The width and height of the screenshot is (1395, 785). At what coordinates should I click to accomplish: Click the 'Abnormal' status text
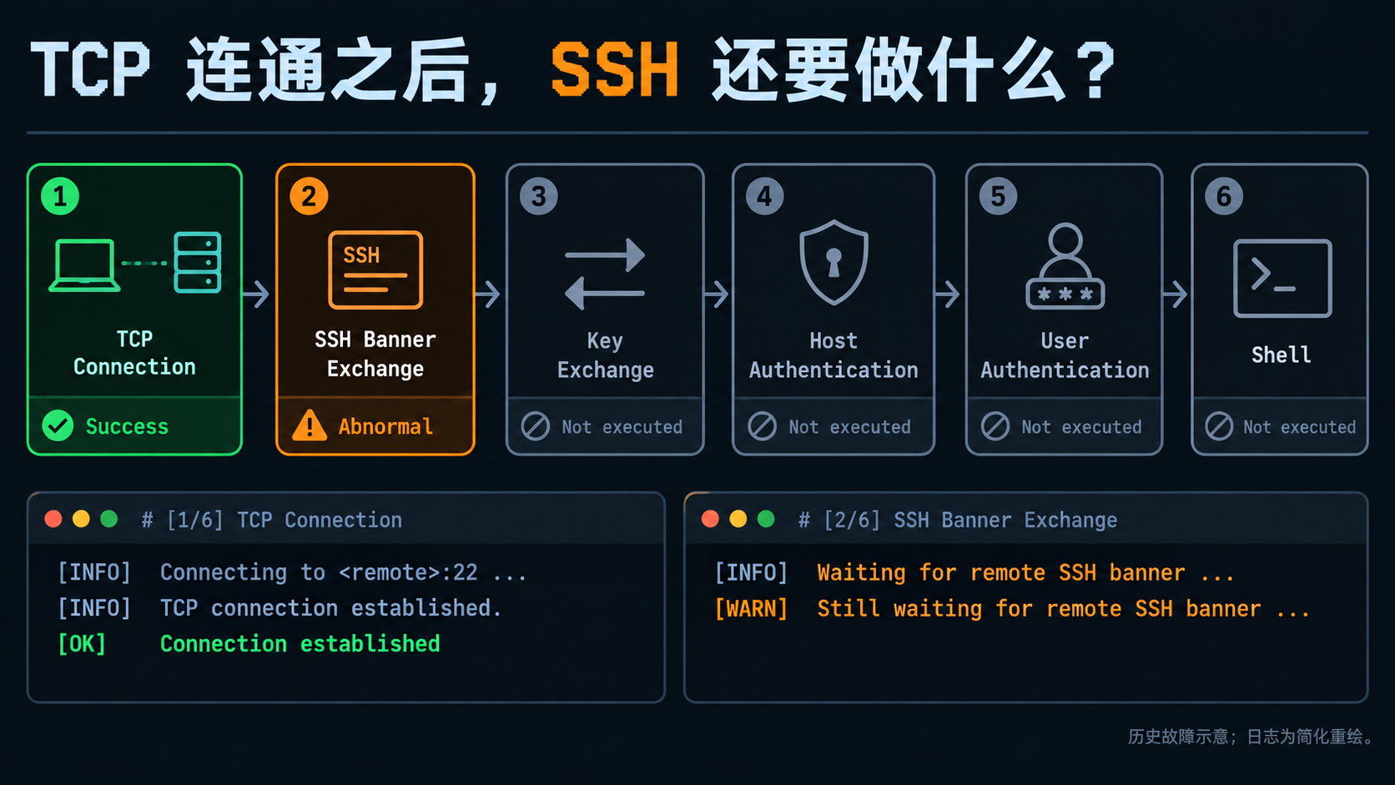[x=385, y=426]
